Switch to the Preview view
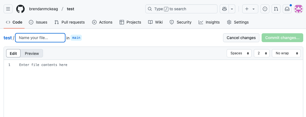Image resolution: width=306 pixels, height=117 pixels. click(32, 54)
